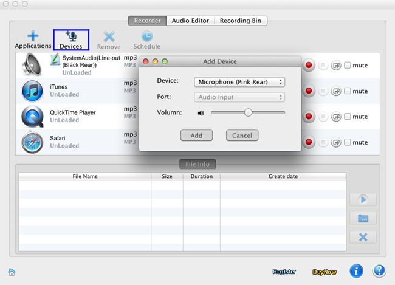Image resolution: width=395 pixels, height=285 pixels.
Task: Click the Volumn slider handle
Action: 248,112
